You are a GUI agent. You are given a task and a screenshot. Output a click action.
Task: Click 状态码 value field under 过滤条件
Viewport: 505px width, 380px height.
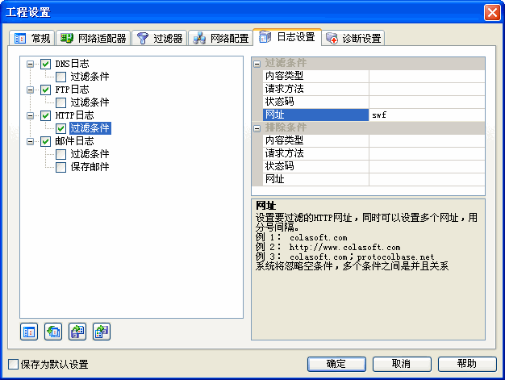click(x=427, y=102)
